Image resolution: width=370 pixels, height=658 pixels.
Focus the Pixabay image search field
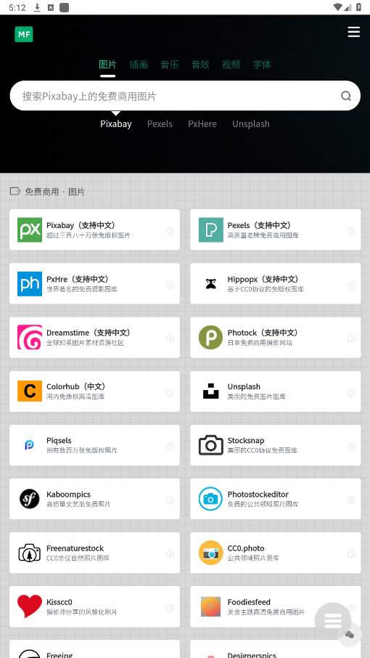(x=185, y=96)
